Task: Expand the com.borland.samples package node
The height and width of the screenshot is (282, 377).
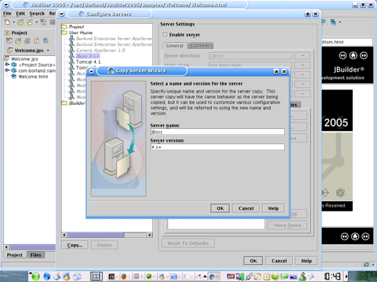Action: (x=7, y=71)
